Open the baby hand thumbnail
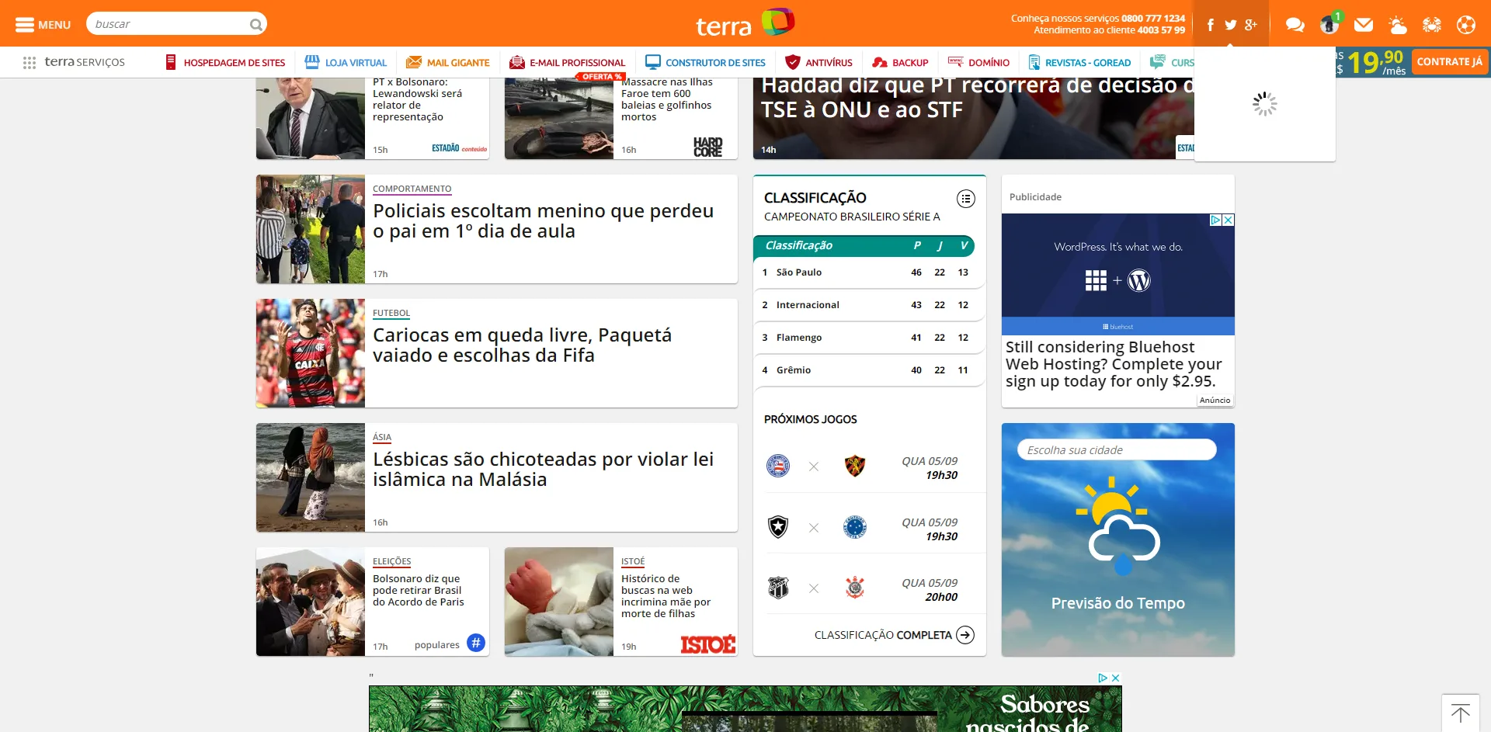The width and height of the screenshot is (1491, 732). pyautogui.click(x=559, y=602)
